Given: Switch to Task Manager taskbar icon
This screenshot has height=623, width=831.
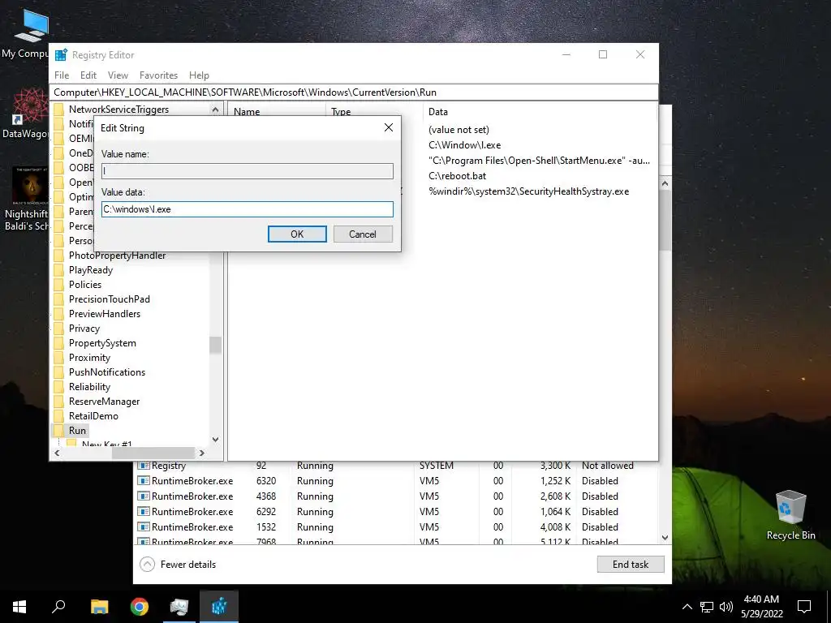Looking at the screenshot, I should pyautogui.click(x=179, y=607).
